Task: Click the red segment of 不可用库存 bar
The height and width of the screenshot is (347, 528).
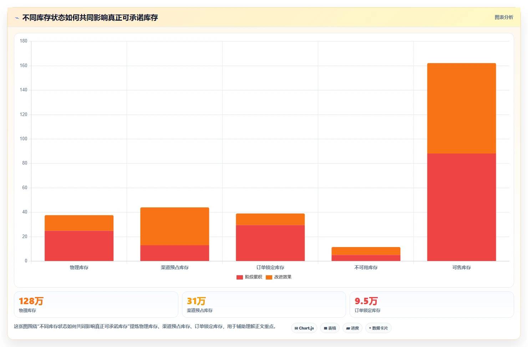Action: [366, 258]
